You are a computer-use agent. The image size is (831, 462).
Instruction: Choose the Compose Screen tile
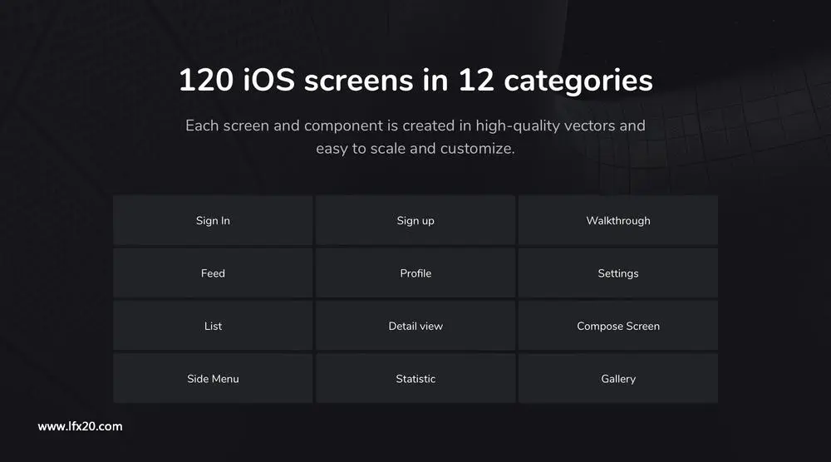(618, 326)
